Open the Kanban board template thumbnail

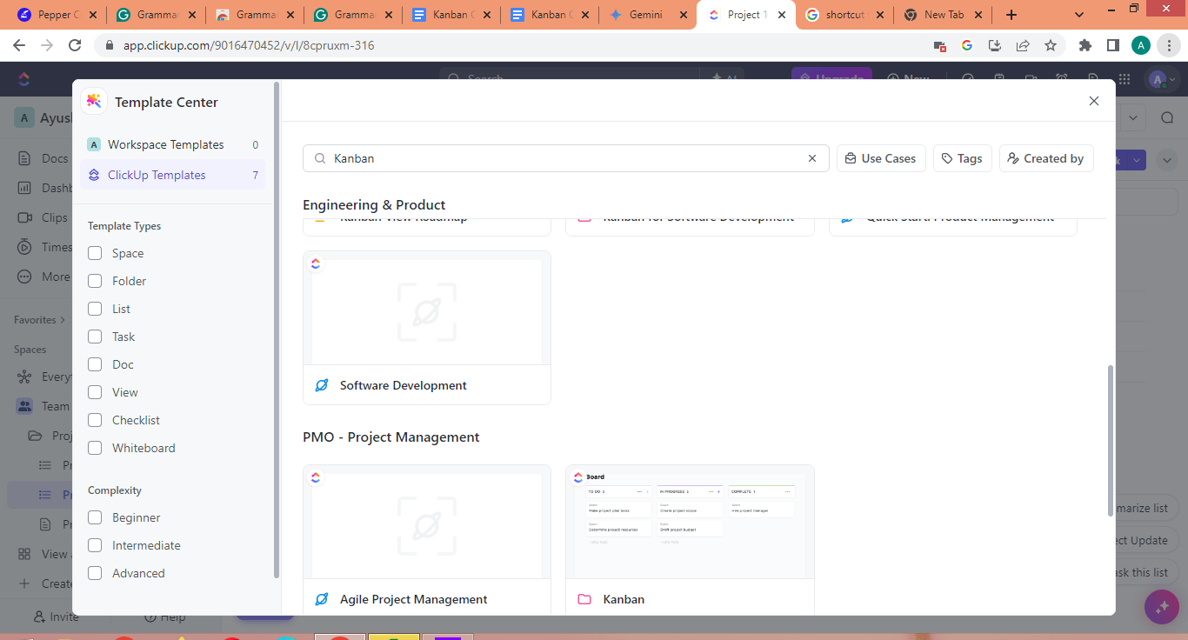click(690, 522)
